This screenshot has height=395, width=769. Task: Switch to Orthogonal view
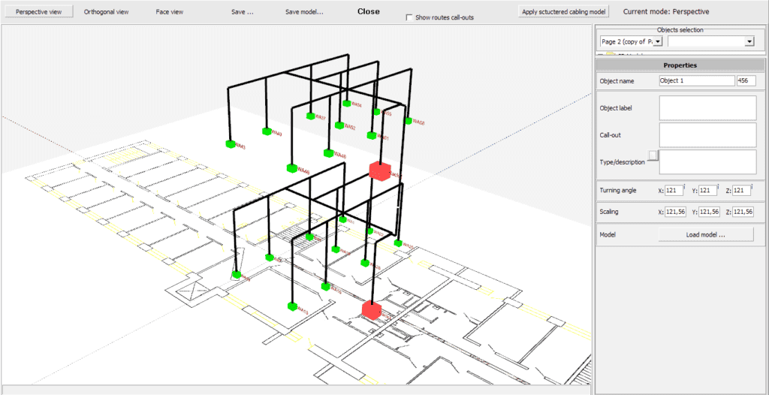[x=107, y=12]
